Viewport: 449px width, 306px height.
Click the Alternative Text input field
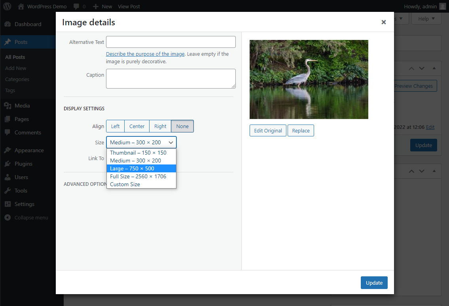coord(171,42)
